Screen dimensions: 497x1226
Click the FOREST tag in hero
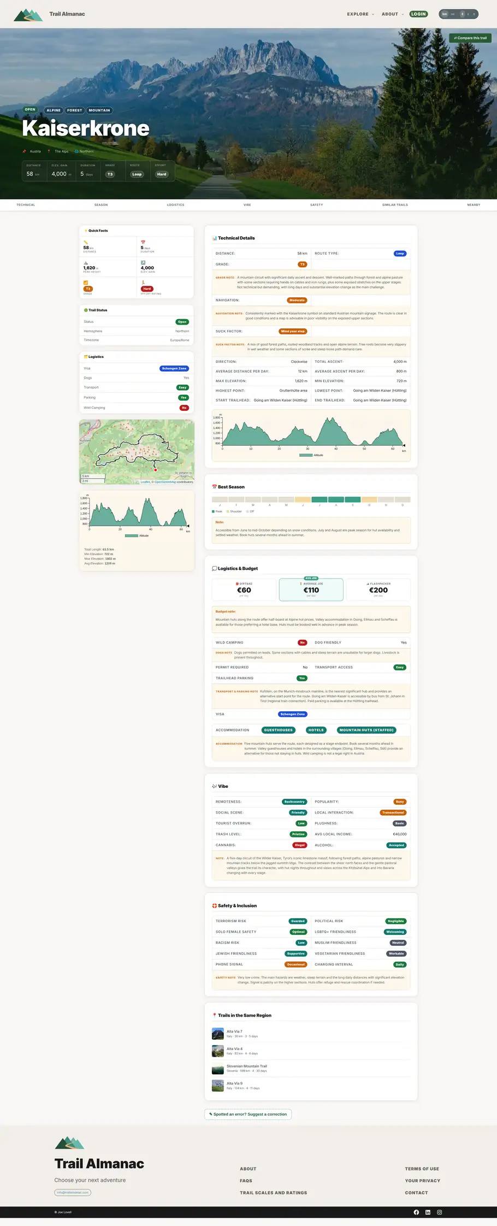tap(75, 110)
